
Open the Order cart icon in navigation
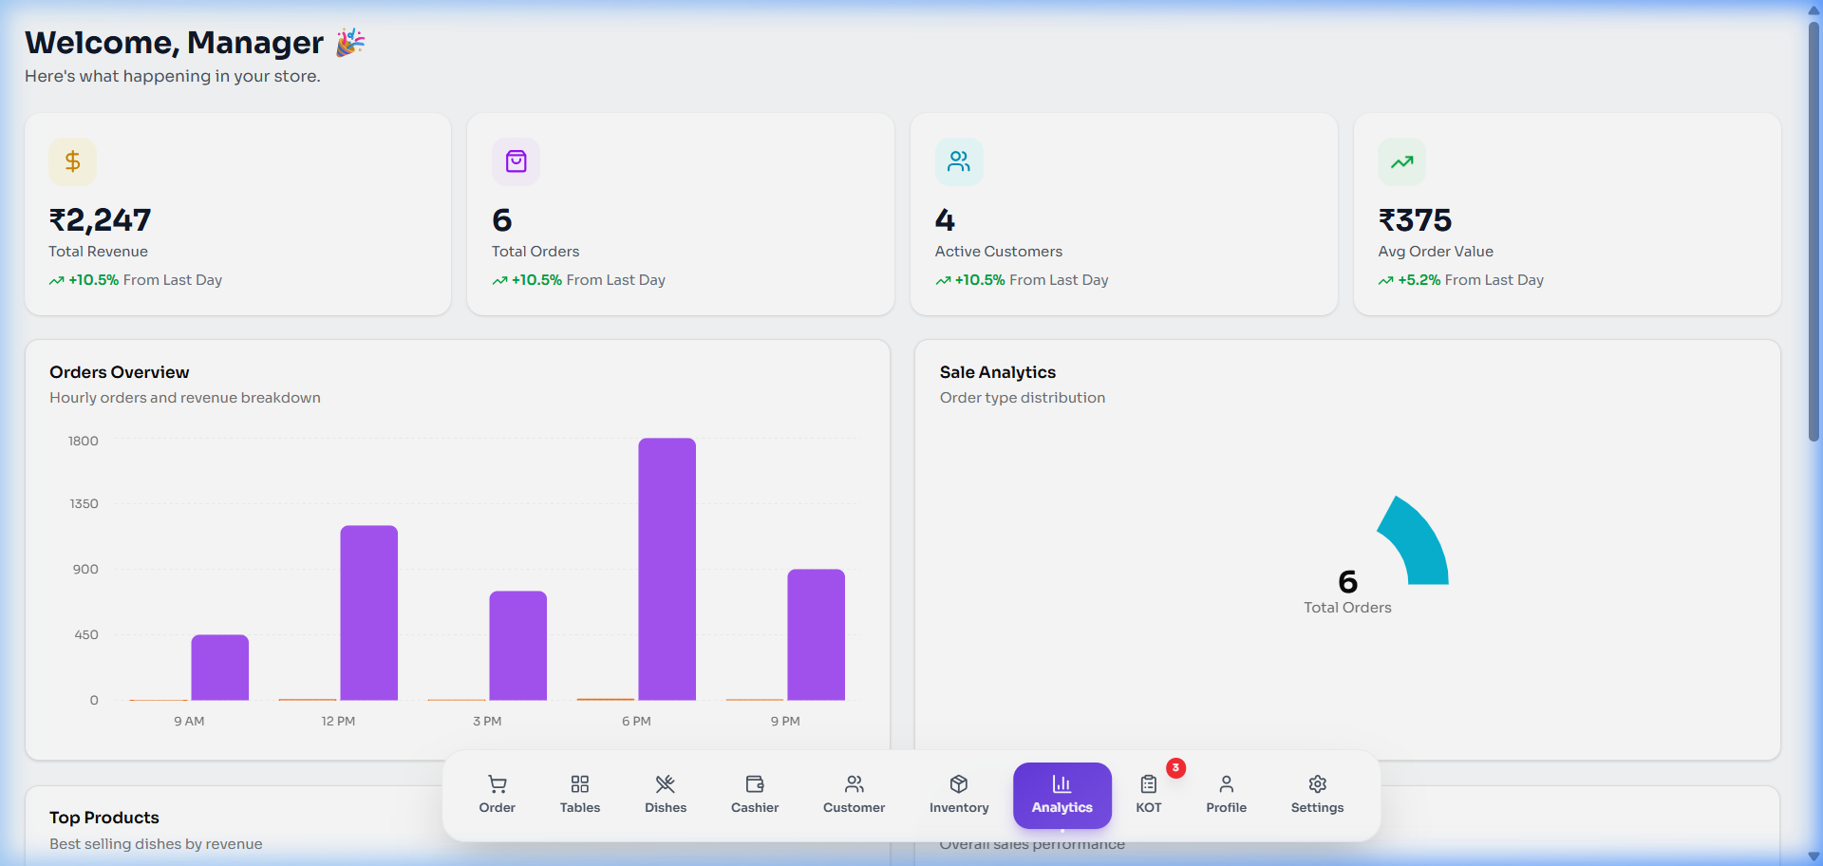(x=497, y=784)
